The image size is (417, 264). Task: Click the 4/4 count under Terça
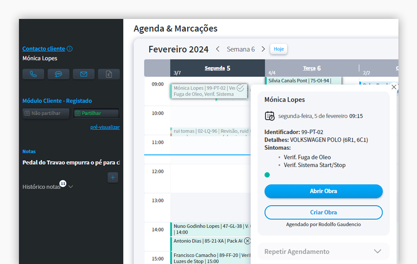[272, 73]
